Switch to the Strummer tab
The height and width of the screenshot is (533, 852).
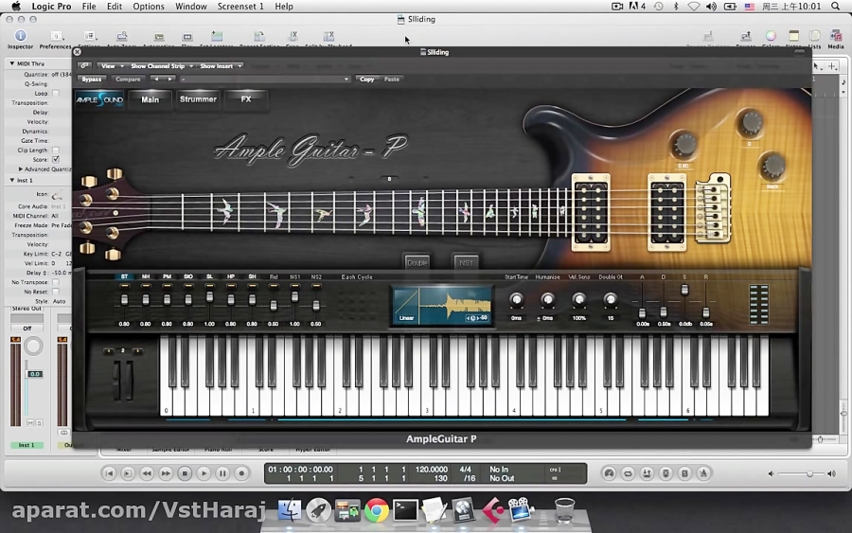(x=198, y=99)
